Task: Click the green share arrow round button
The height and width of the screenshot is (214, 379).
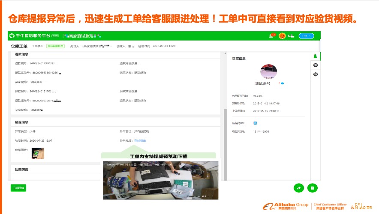Action: click(x=299, y=188)
